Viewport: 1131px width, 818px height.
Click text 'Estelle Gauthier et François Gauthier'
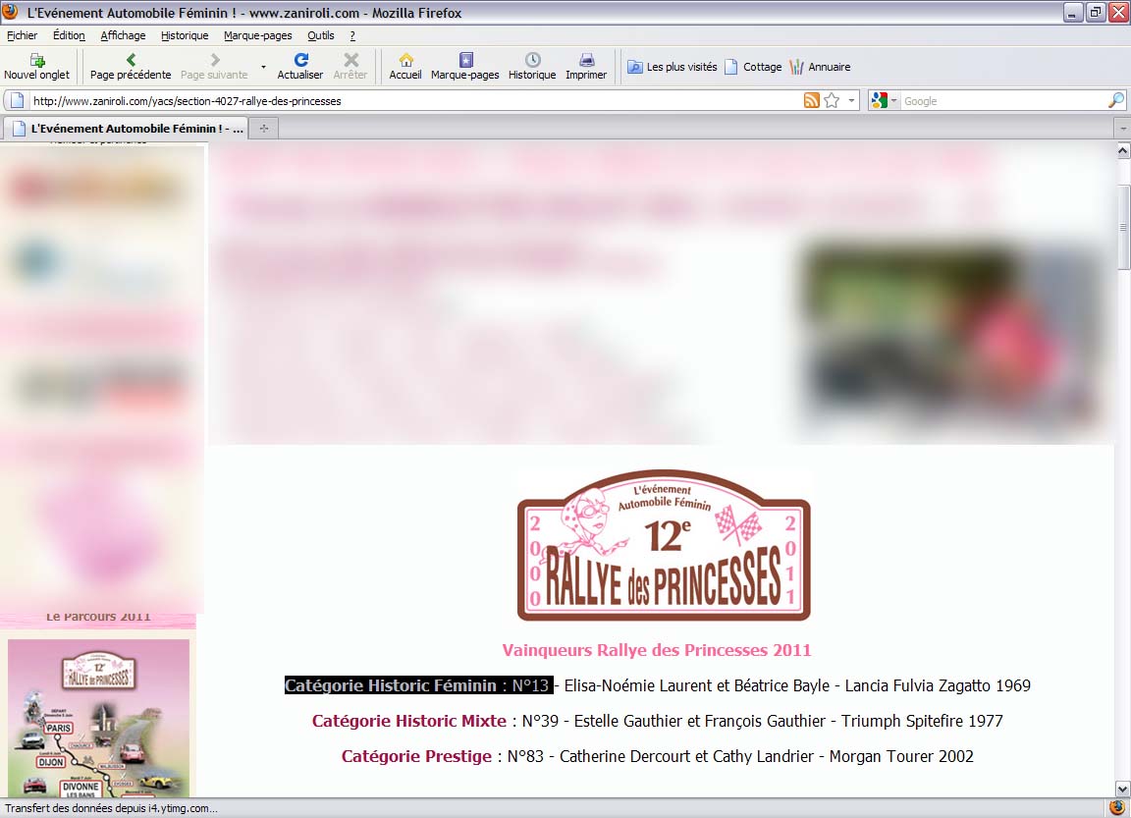[x=700, y=721]
